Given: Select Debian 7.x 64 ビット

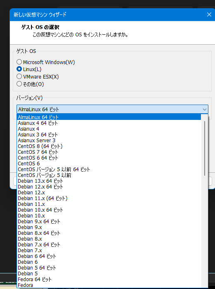Looking at the screenshot, I should [109, 245].
